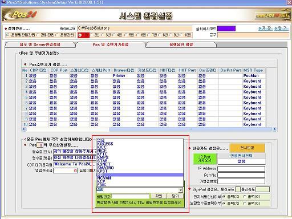Select the 5번 POS radio button

(x=126, y=35)
